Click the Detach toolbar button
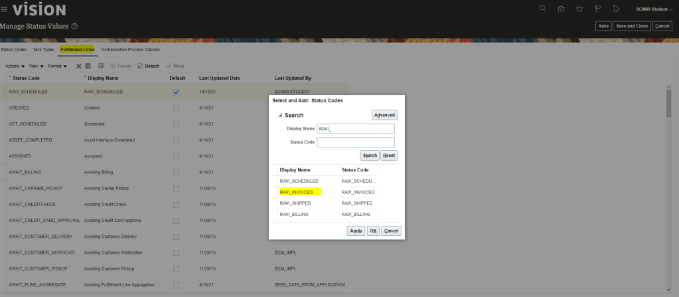679x297 pixels. coord(148,66)
